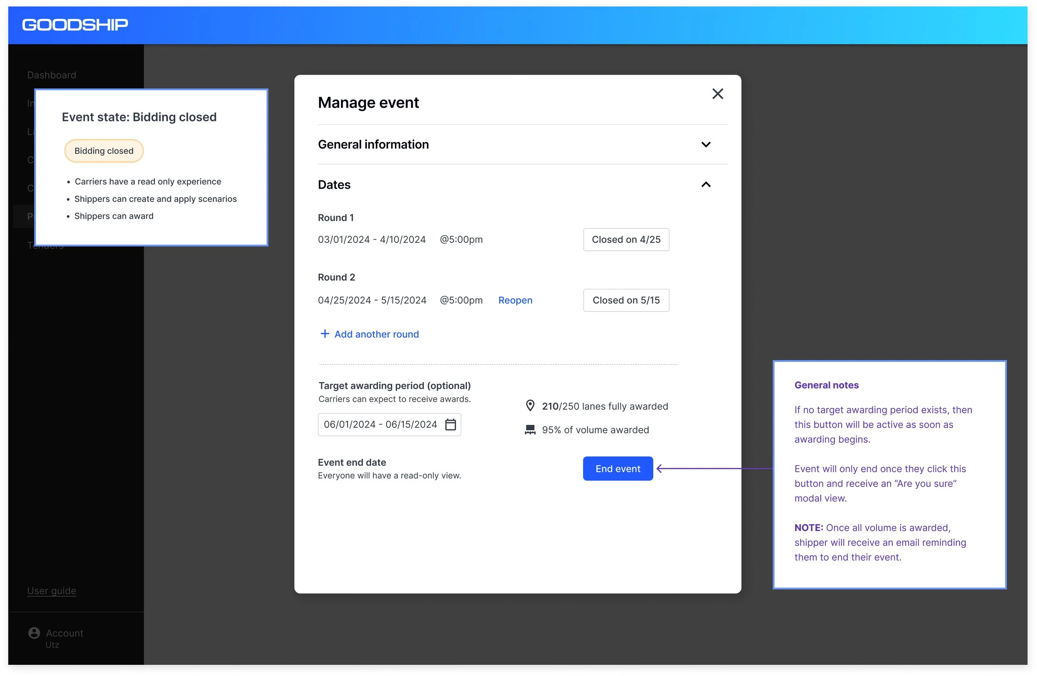
Task: Close the Manage event dialog
Action: click(x=717, y=94)
